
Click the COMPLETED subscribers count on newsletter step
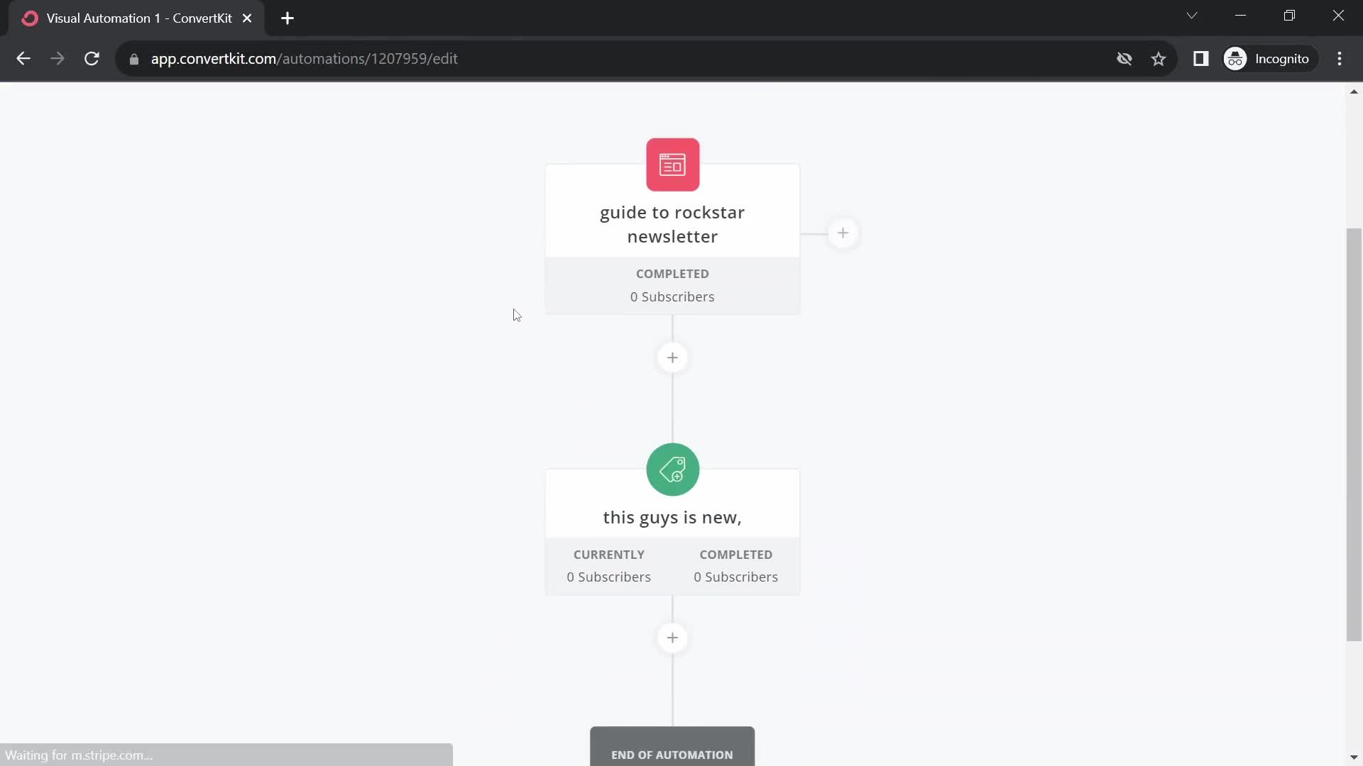coord(672,296)
